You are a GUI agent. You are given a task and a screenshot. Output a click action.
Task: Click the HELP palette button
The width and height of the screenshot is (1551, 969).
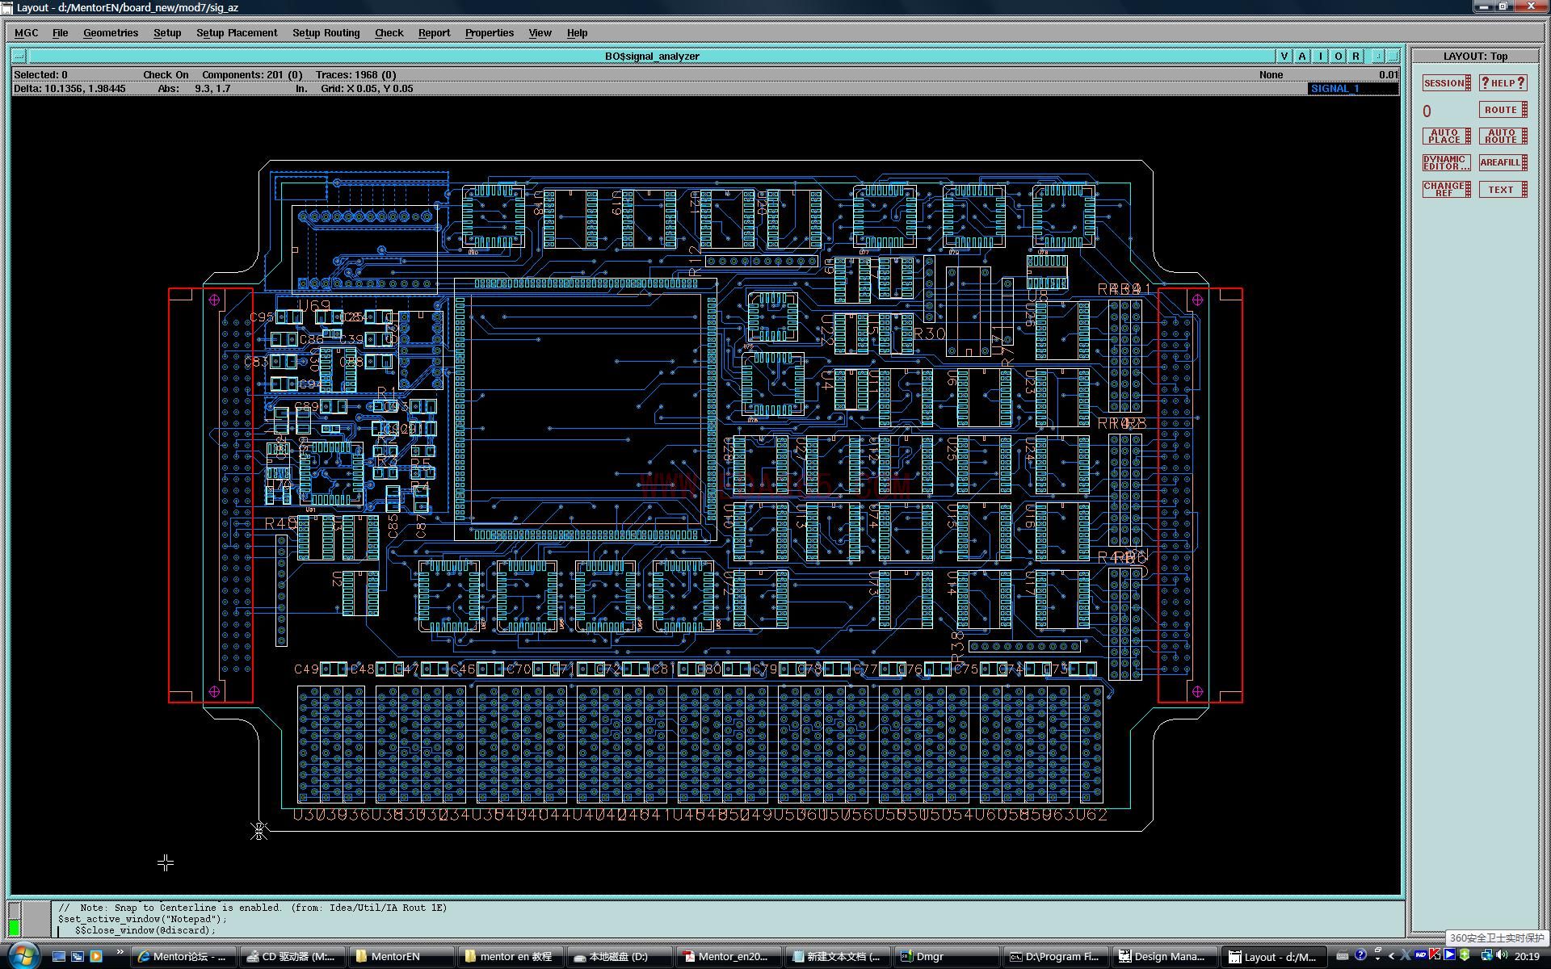1503,83
